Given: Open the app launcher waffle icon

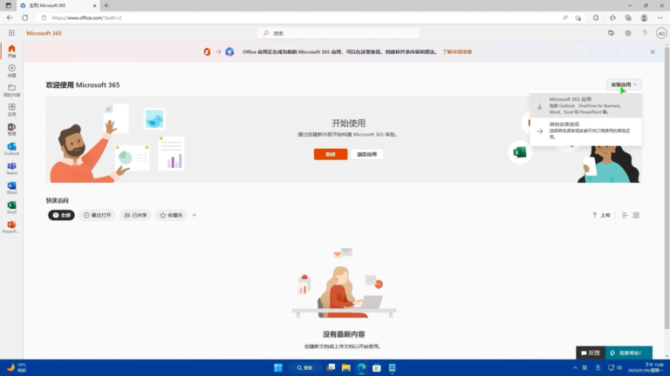Looking at the screenshot, I should (x=11, y=33).
